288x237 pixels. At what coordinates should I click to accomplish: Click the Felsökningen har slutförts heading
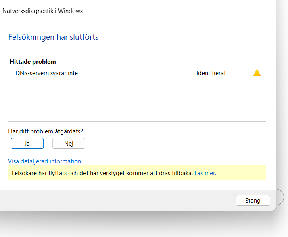54,37
